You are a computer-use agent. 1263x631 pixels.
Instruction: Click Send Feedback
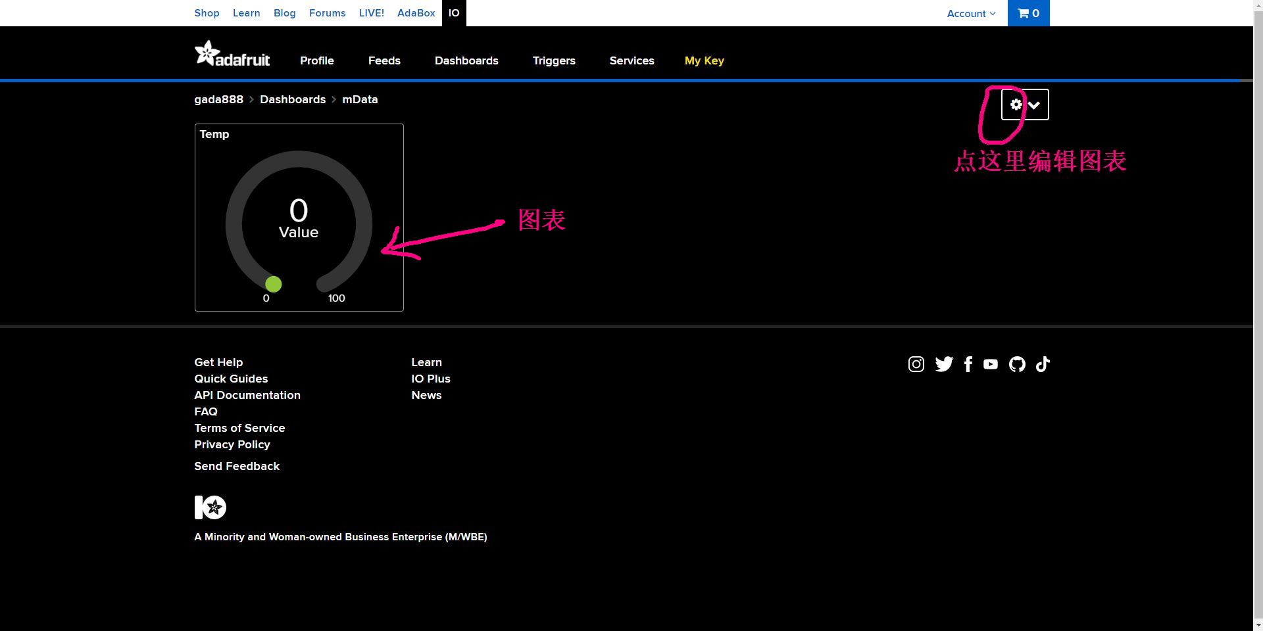237,466
